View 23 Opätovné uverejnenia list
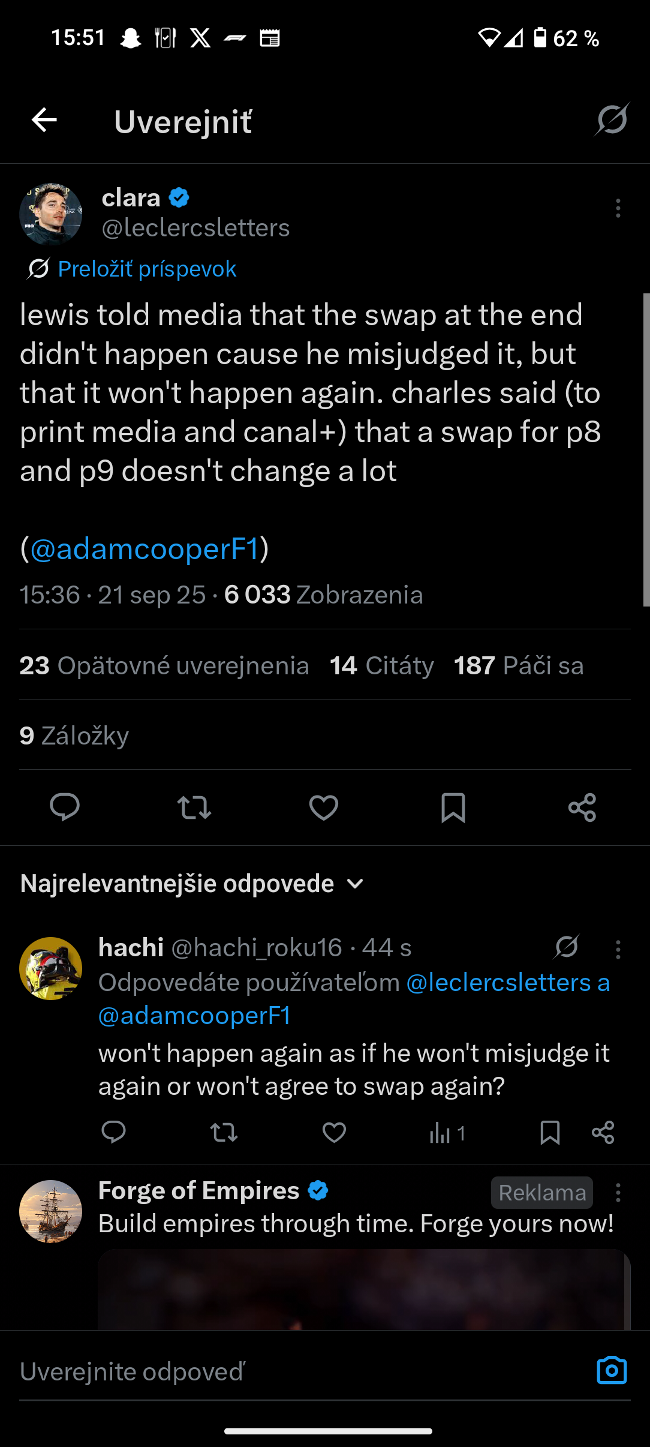Screen dimensions: 650x1447 pyautogui.click(x=164, y=665)
